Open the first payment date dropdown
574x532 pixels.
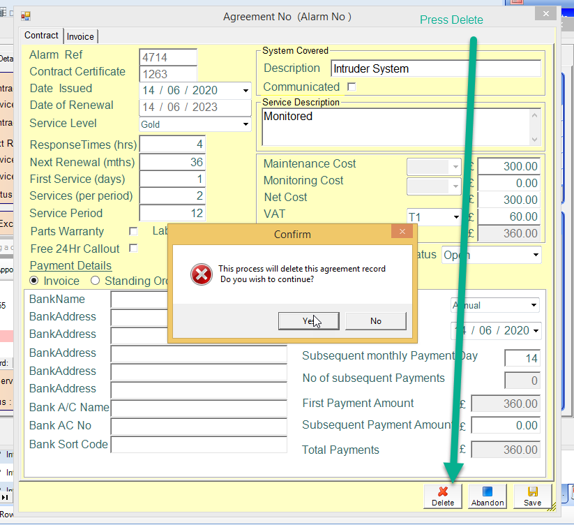click(x=536, y=331)
